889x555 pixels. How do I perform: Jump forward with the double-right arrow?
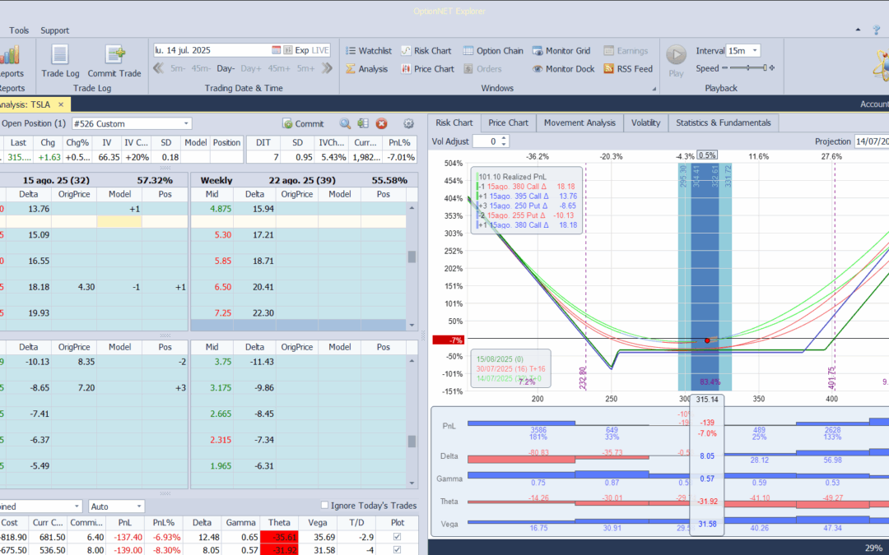[327, 68]
